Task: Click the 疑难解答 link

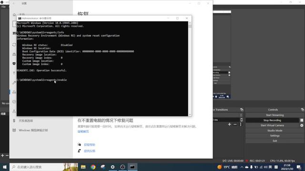Action: click(83, 132)
